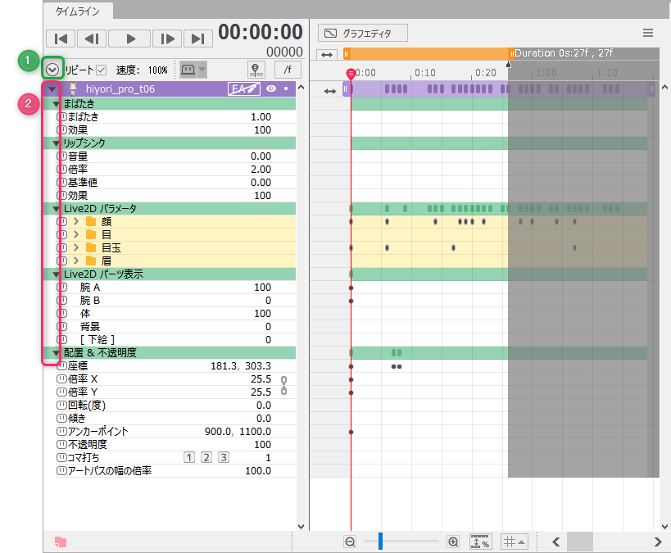This screenshot has height=553, width=671.
Task: Click left arrow of horizontal scrollbar
Action: (555, 542)
